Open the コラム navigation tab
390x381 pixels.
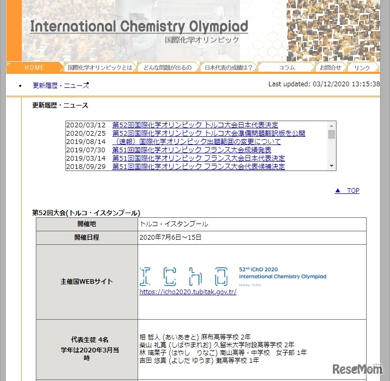[286, 68]
